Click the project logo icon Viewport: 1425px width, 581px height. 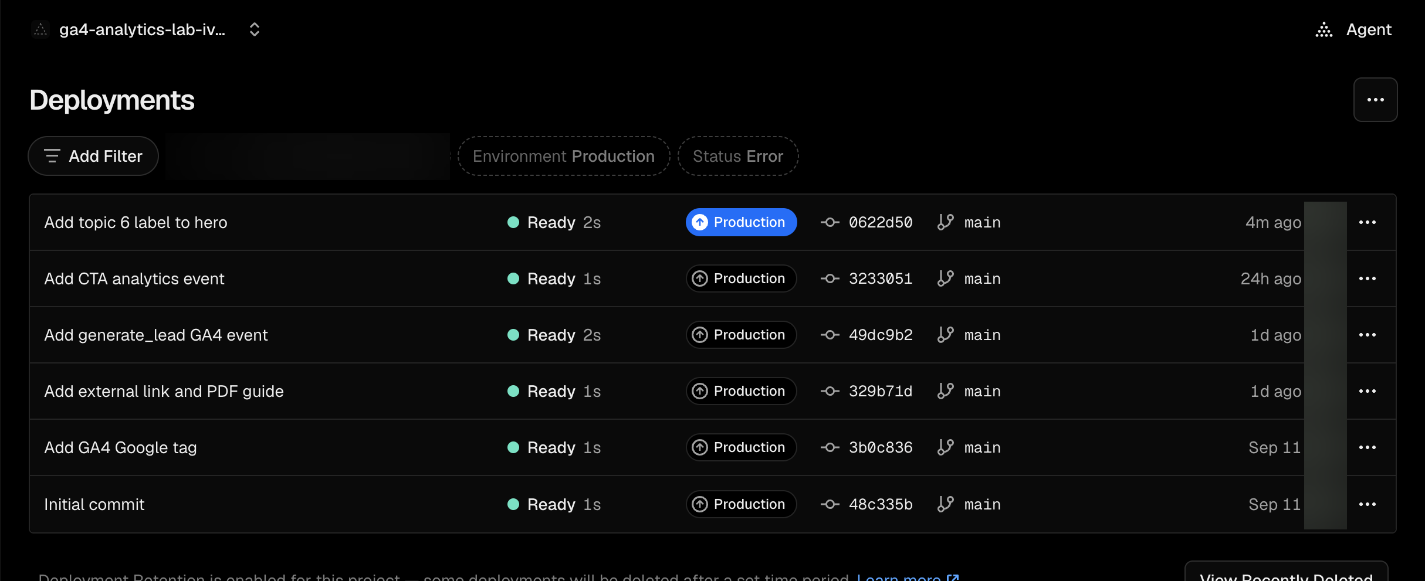click(x=40, y=29)
